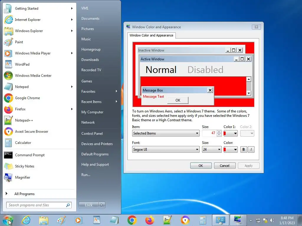This screenshot has width=302, height=226.
Task: Show hidden tray icons arrow
Action: pyautogui.click(x=251, y=220)
